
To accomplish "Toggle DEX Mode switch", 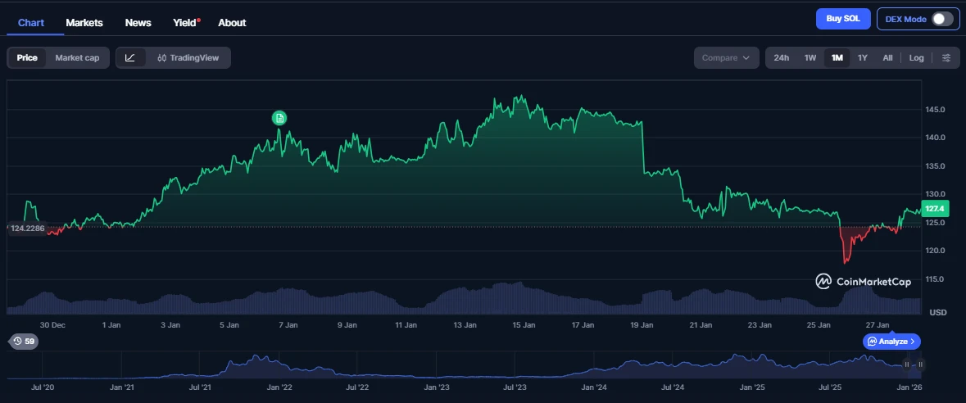I will (x=941, y=19).
